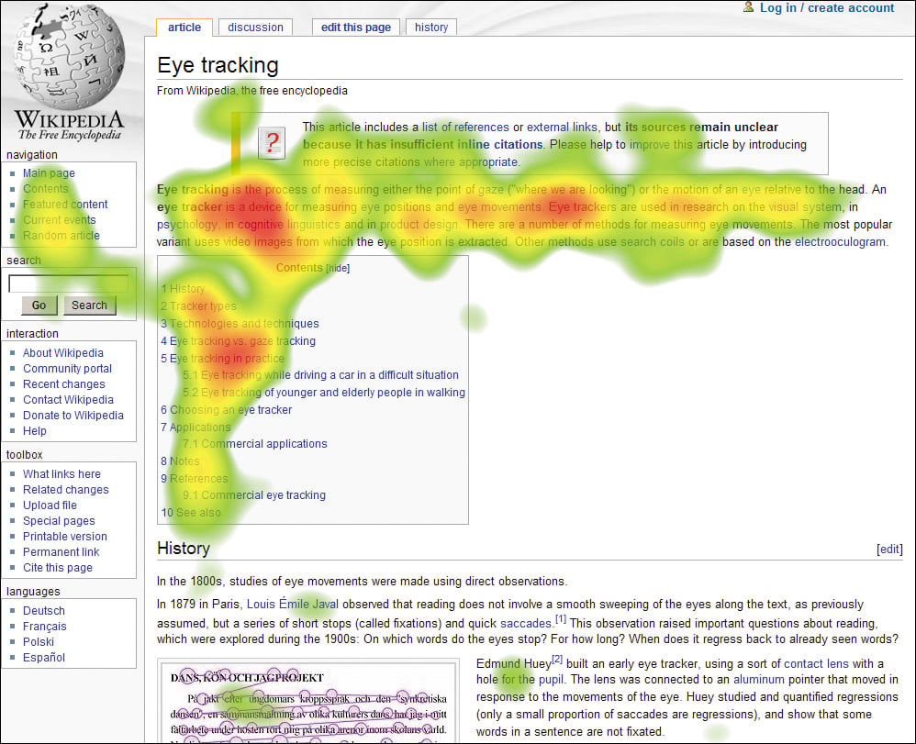This screenshot has width=916, height=744.
Task: Jump to 7 Applications in the contents
Action: pyautogui.click(x=199, y=427)
